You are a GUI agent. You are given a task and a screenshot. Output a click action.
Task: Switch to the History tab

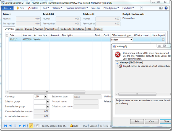click(99, 29)
